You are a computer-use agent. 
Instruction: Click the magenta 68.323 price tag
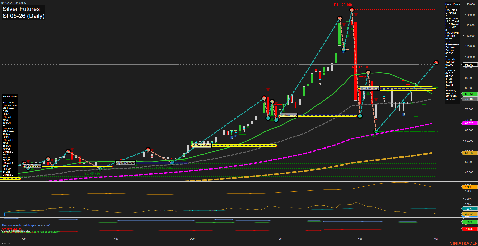[469, 123]
